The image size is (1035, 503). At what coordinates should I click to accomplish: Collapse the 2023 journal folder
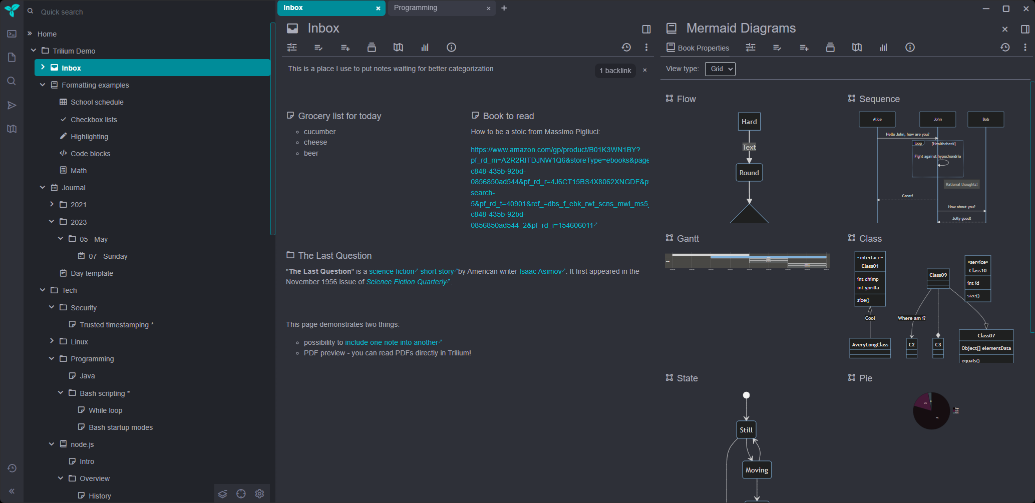coord(52,221)
